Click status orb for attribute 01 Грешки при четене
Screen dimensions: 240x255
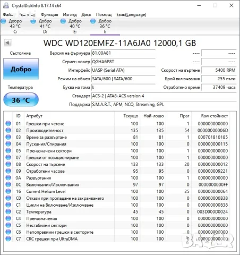tap(8, 123)
